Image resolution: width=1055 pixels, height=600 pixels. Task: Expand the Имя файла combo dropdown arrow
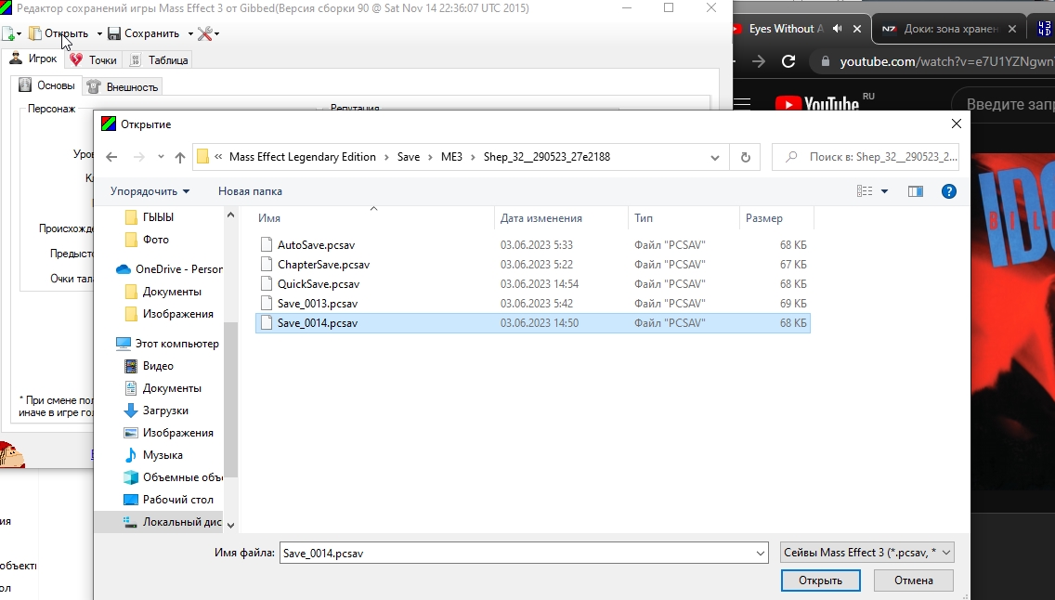click(x=761, y=553)
